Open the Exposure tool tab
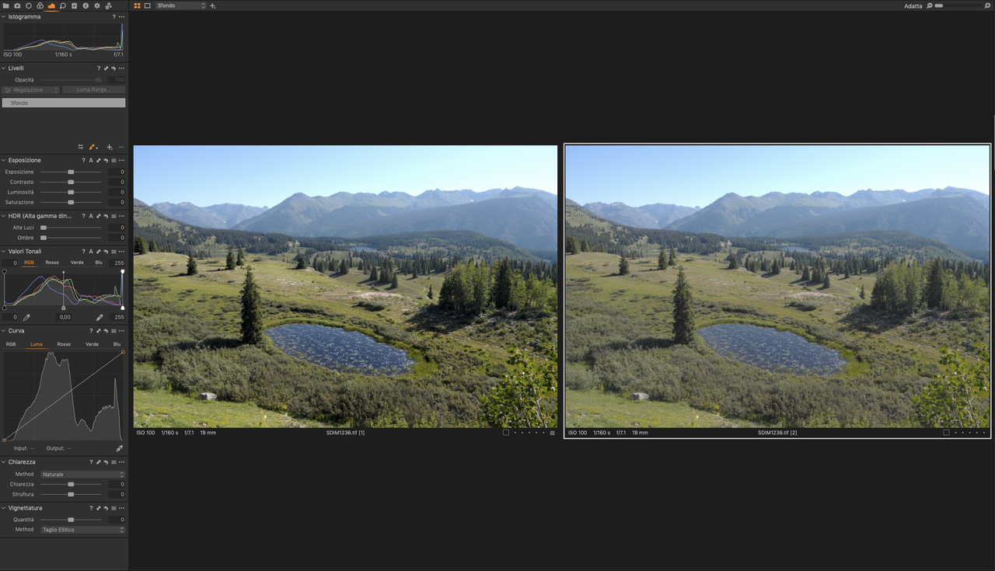This screenshot has height=571, width=995. pos(51,5)
